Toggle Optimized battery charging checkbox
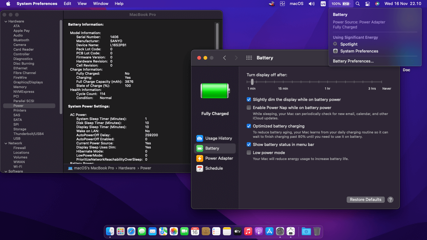This screenshot has height=240, width=427. coord(249,126)
